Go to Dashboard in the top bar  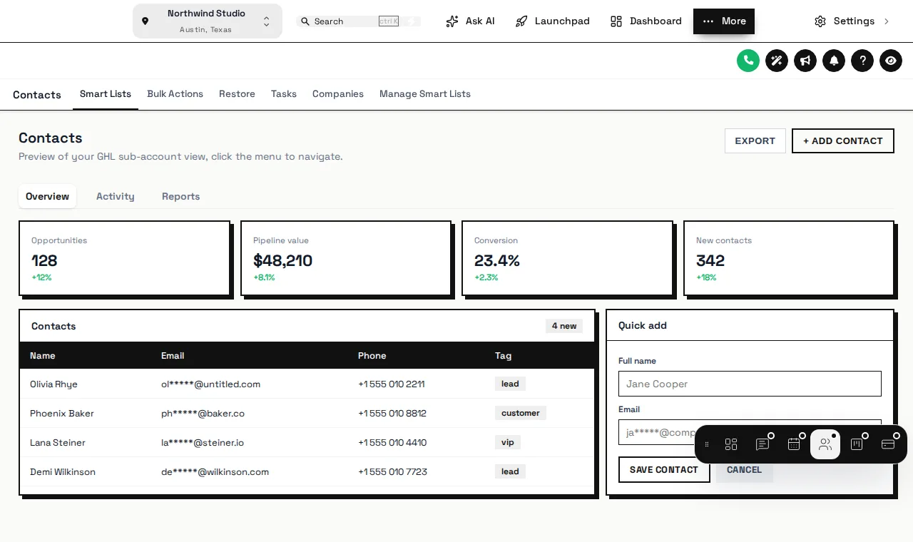pos(646,21)
